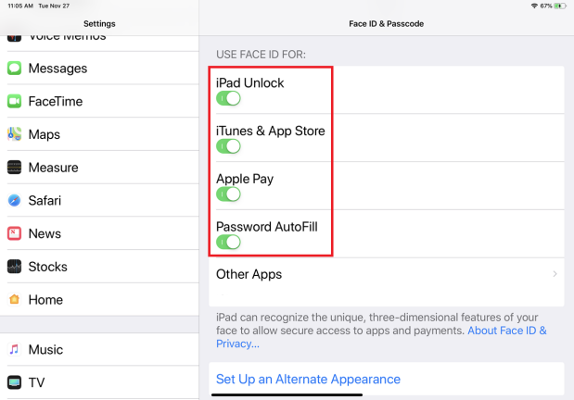Open Music settings label
This screenshot has height=400, width=574.
click(x=45, y=350)
